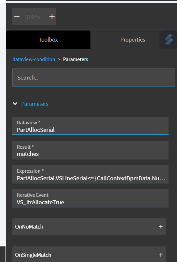The height and width of the screenshot is (262, 177).
Task: Click the zoom in plus icon
Action: pos(52,17)
